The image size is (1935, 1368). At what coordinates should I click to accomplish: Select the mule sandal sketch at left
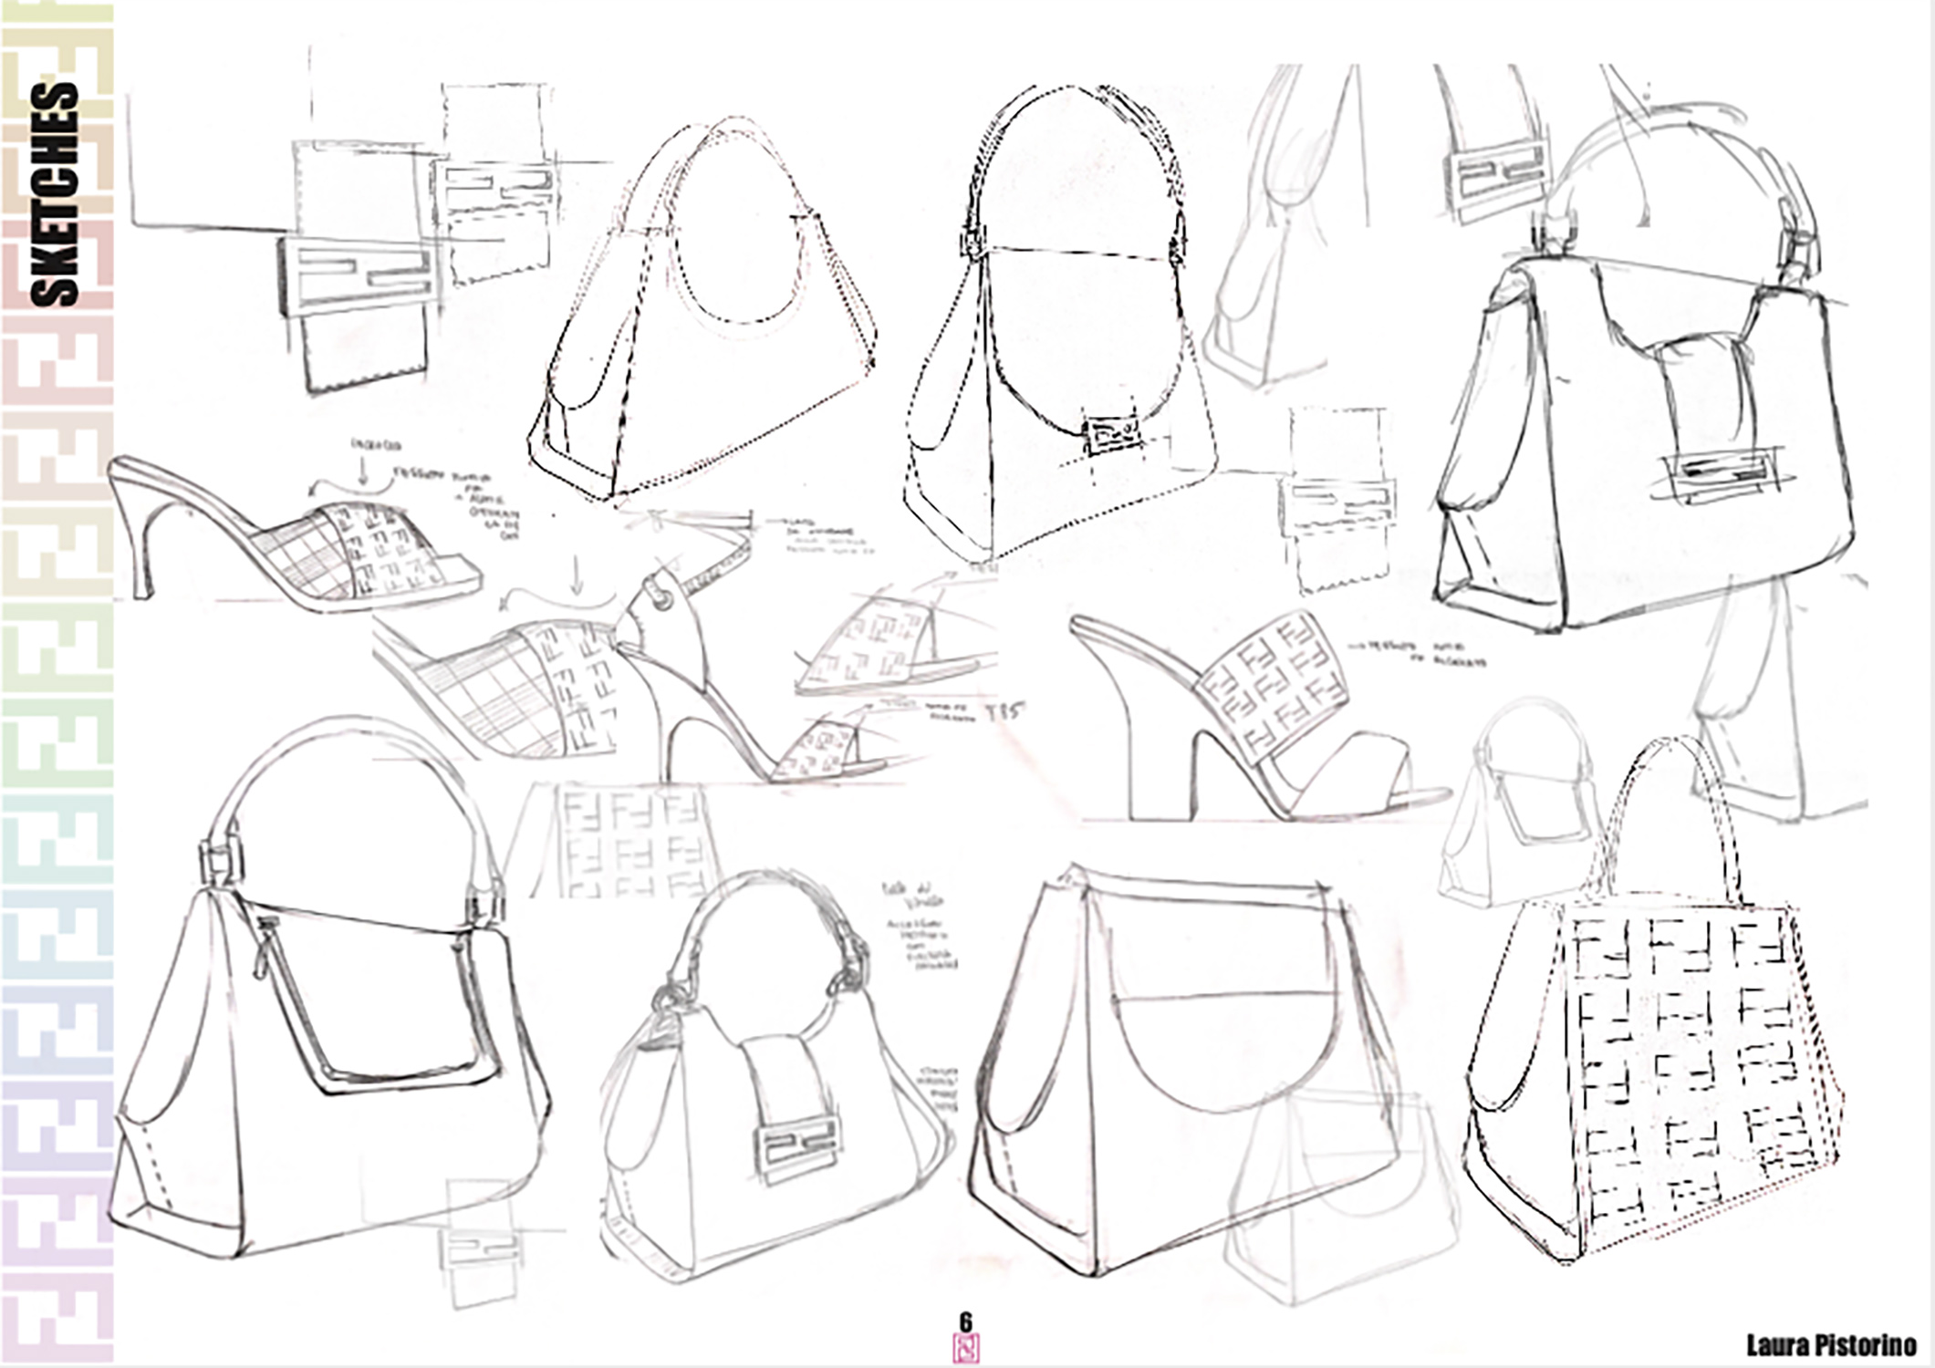(295, 534)
